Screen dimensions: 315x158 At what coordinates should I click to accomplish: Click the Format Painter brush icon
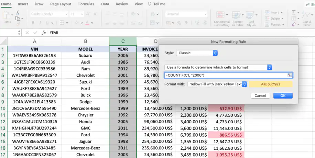[x=18, y=24]
